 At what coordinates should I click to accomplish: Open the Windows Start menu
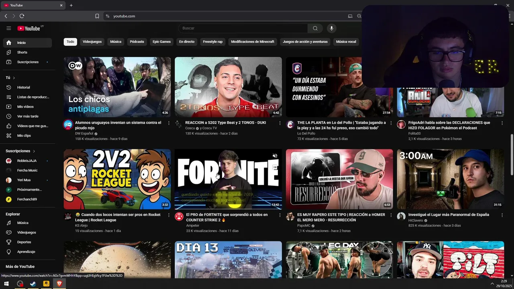(x=6, y=284)
